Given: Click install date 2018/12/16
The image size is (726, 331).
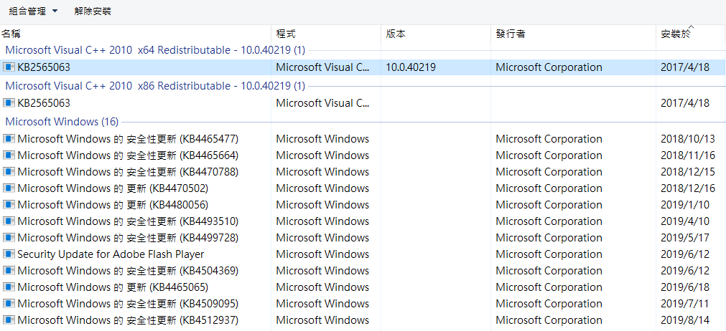Looking at the screenshot, I should coord(688,188).
